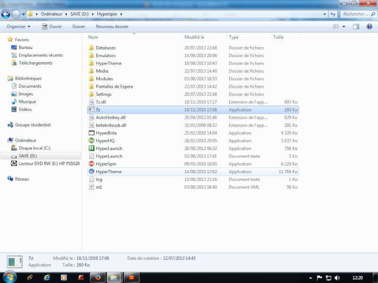Screen dimensions: 378x283
Task: Open the view options dropdown arrow
Action: click(x=344, y=26)
